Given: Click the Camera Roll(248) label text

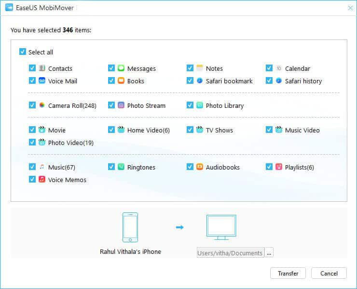Looking at the screenshot, I should coord(72,106).
